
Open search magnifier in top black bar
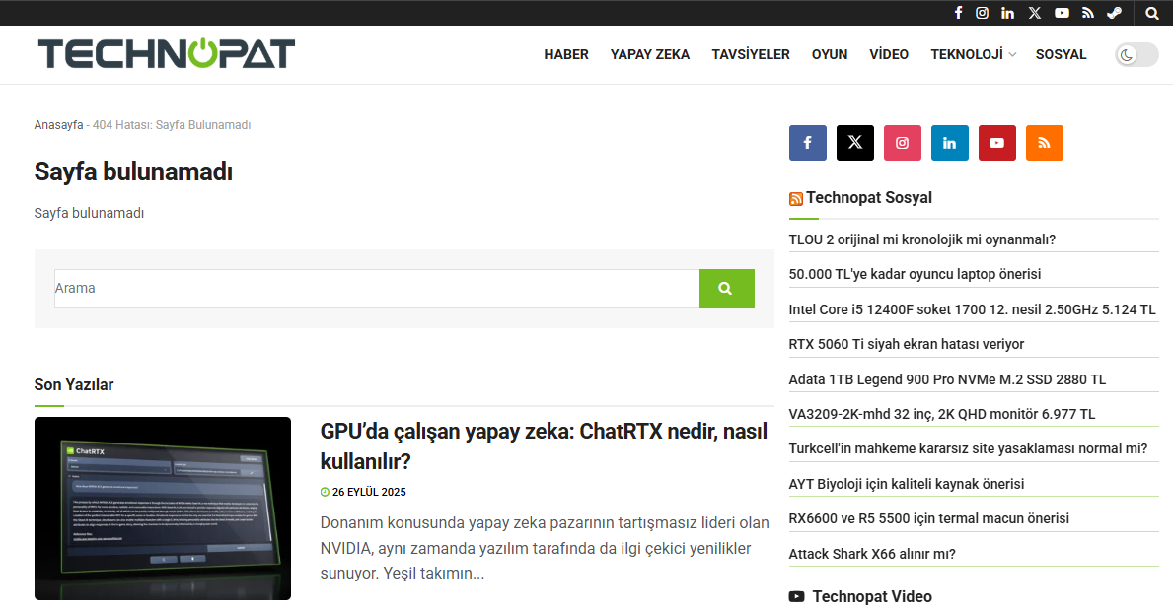click(x=1152, y=13)
